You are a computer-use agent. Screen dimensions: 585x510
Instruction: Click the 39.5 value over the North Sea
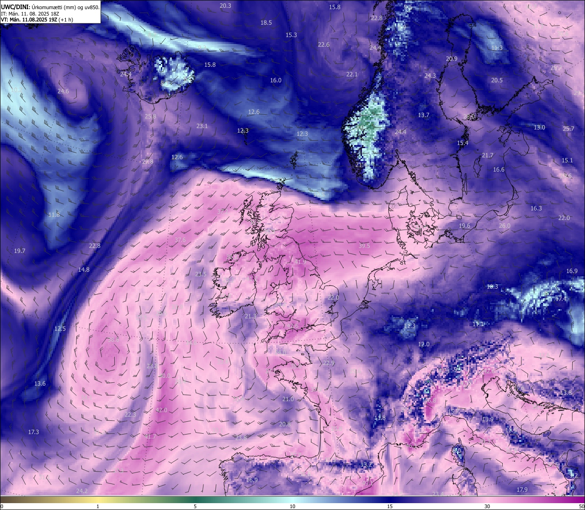click(x=364, y=246)
